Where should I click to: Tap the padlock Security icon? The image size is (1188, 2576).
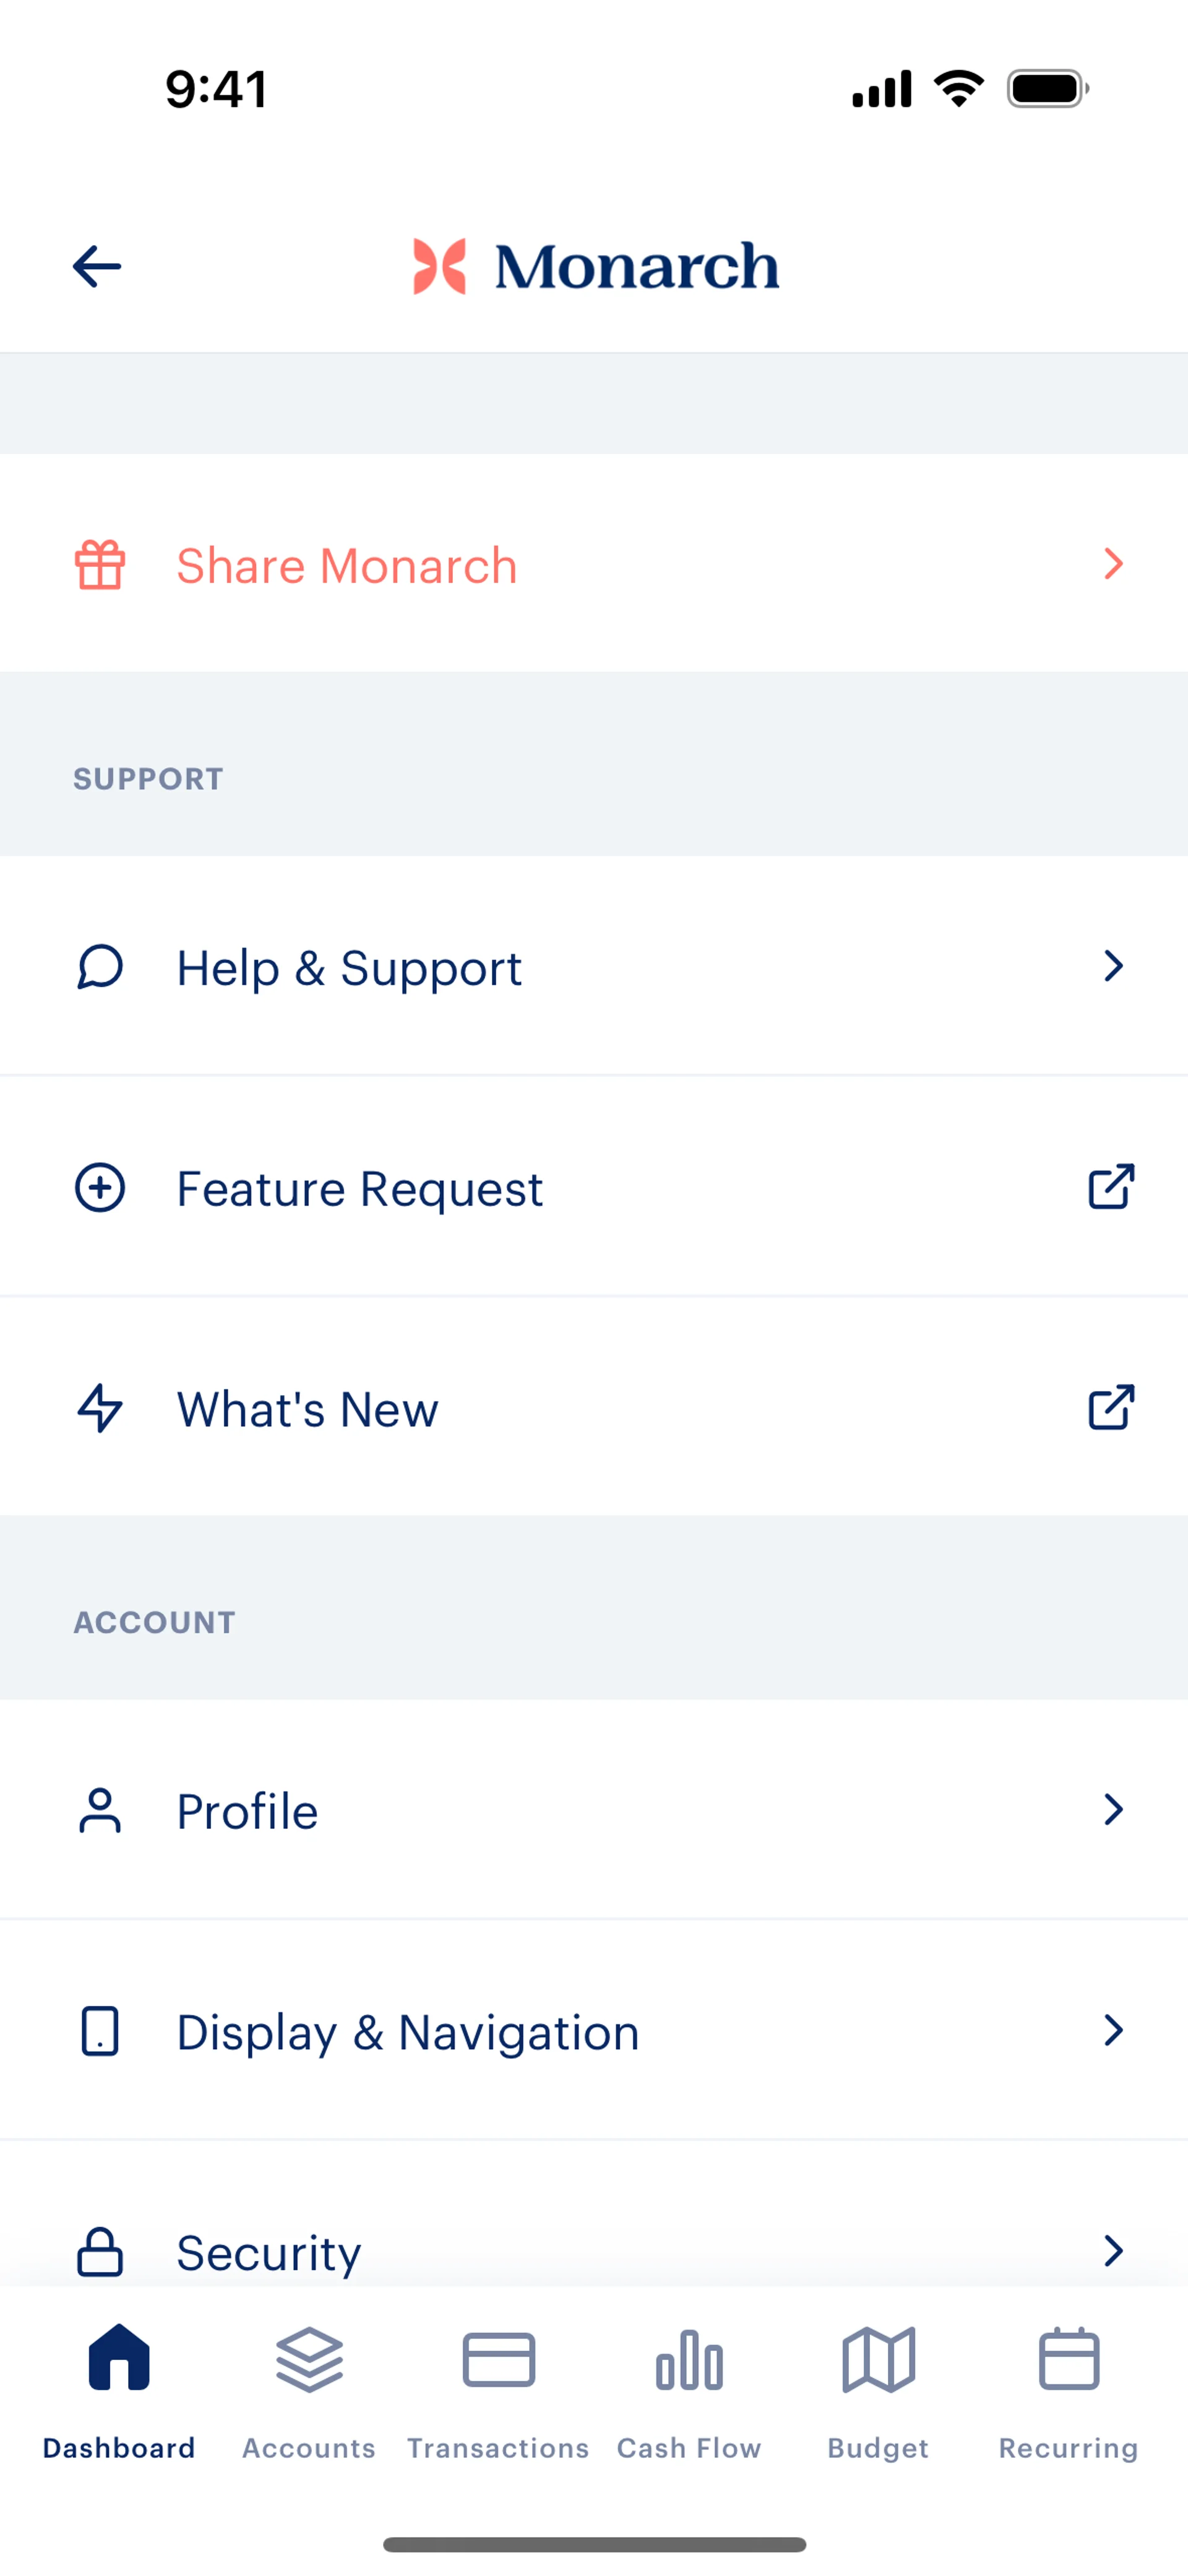100,2252
